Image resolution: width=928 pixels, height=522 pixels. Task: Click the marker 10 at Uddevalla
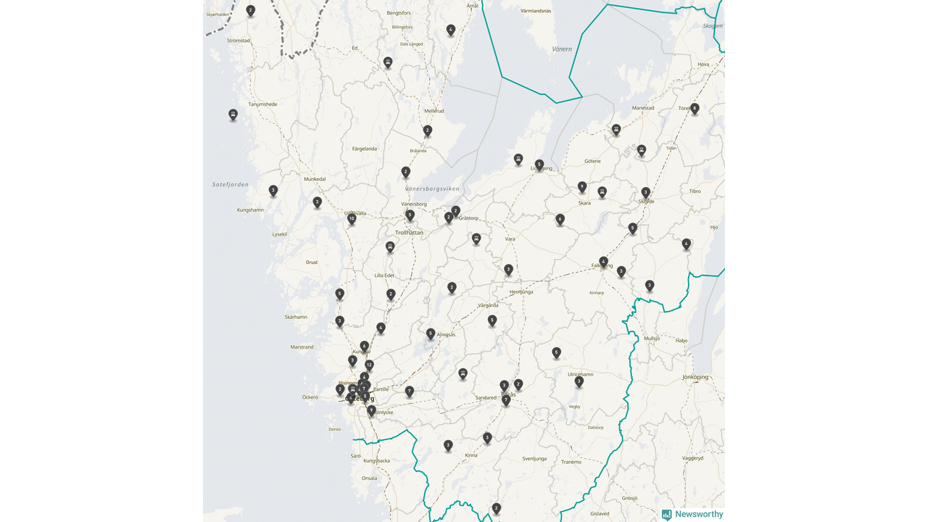[x=352, y=219]
